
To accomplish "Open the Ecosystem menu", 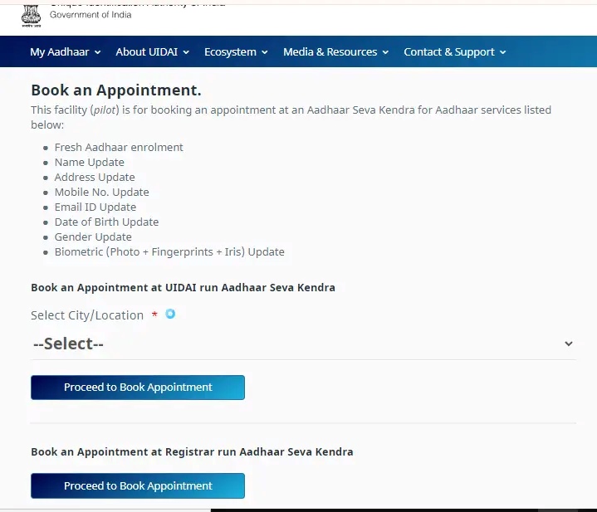I will (236, 51).
